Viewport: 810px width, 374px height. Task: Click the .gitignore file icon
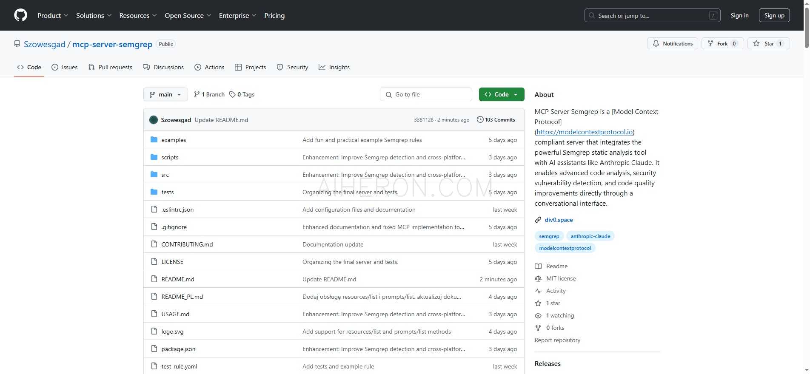coord(154,227)
